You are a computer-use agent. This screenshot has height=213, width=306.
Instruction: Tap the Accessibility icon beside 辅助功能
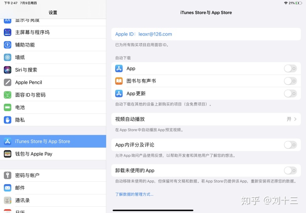click(x=8, y=45)
